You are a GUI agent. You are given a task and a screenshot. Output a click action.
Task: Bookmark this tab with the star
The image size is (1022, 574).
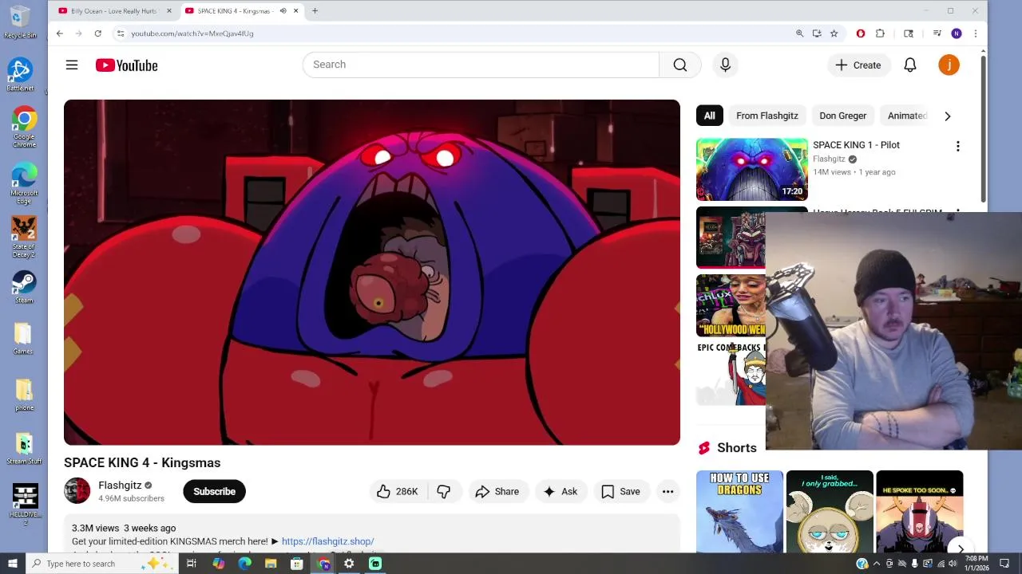(x=834, y=33)
